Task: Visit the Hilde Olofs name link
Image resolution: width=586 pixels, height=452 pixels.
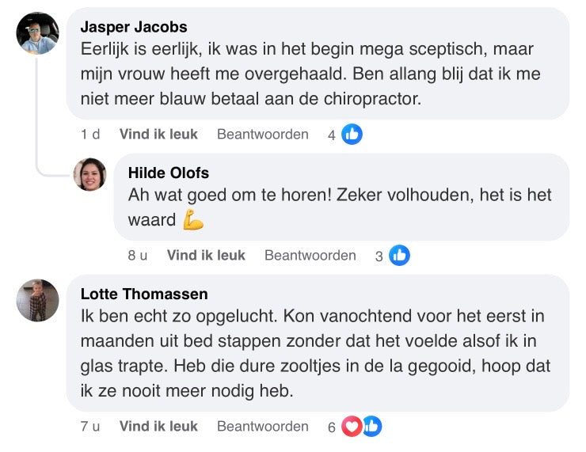Action: [x=169, y=173]
